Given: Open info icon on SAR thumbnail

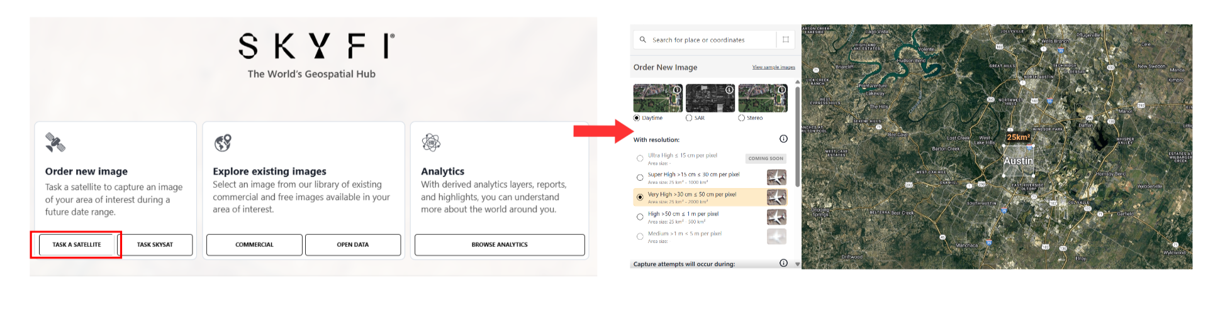Looking at the screenshot, I should 729,90.
